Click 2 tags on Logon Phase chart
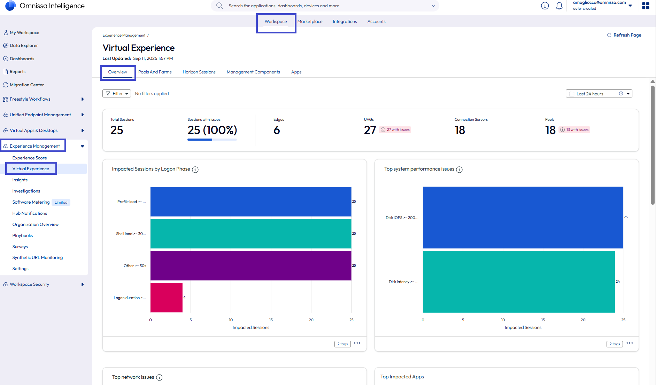Screen dimensions: 656x385 [x=342, y=344]
